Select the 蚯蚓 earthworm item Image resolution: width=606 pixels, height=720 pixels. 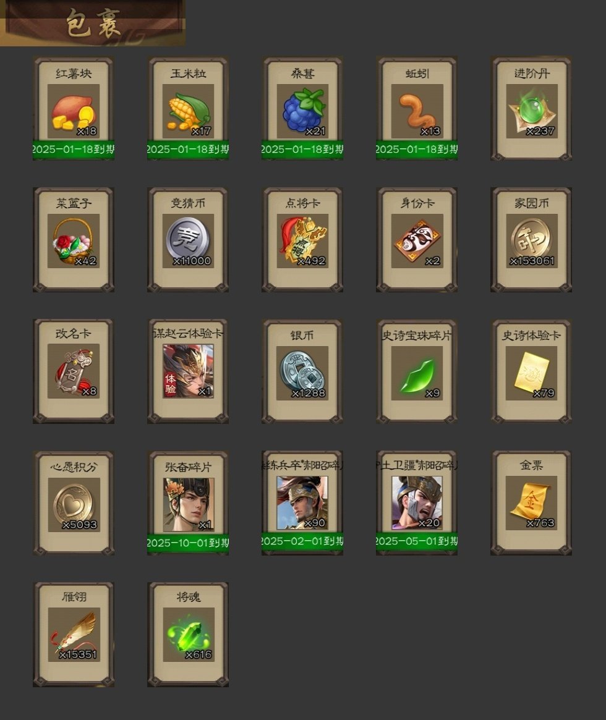tap(417, 108)
